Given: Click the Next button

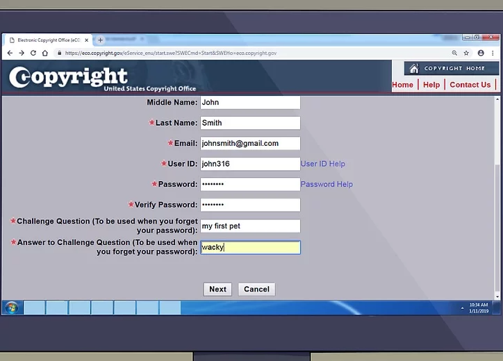Looking at the screenshot, I should (217, 289).
